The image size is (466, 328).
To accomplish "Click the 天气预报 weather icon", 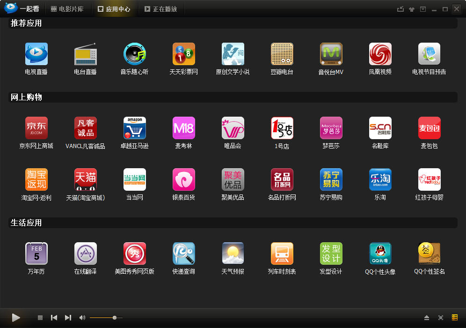I will tap(233, 253).
